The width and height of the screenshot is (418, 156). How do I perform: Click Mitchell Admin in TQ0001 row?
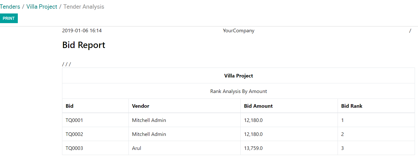click(x=149, y=120)
